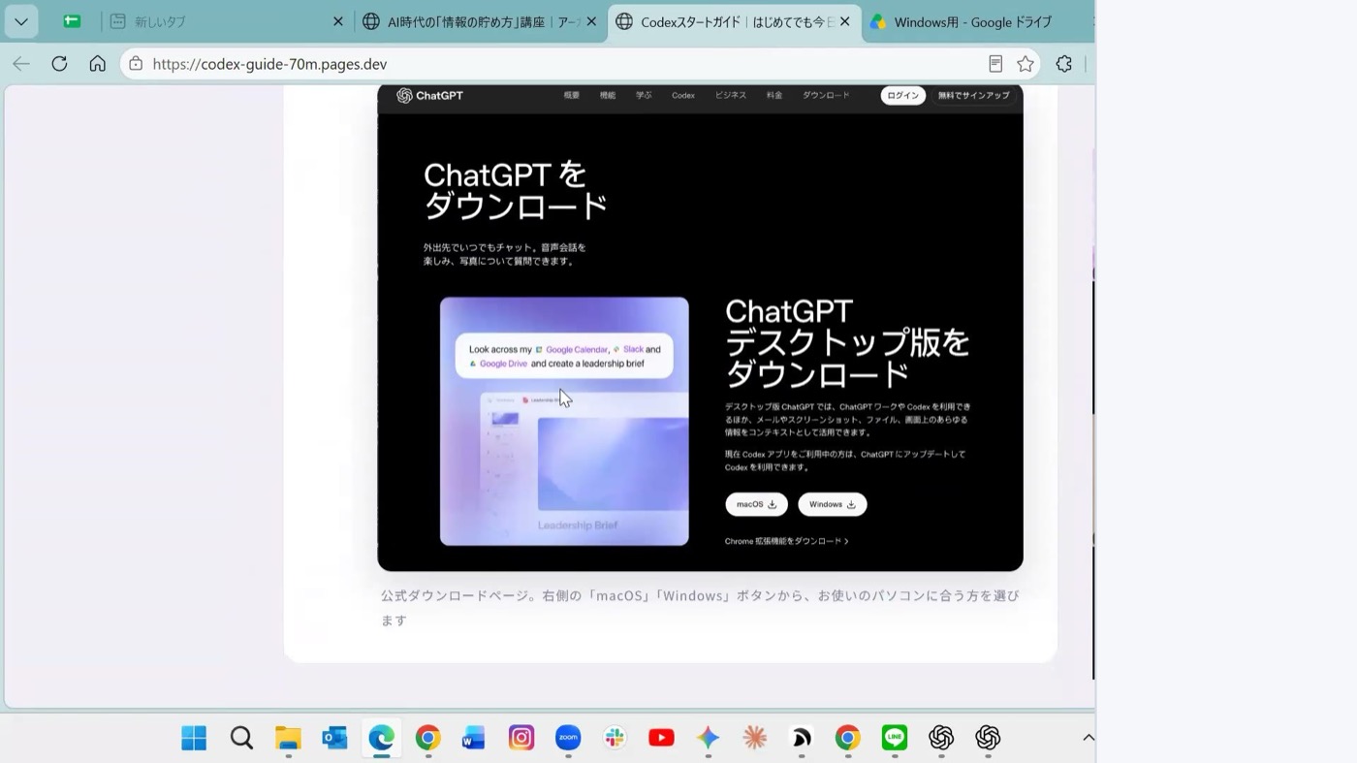
Task: Open the browser extensions puzzle icon
Action: 1064,64
